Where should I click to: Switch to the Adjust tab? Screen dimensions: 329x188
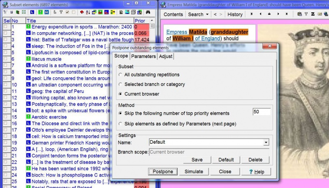(x=166, y=56)
